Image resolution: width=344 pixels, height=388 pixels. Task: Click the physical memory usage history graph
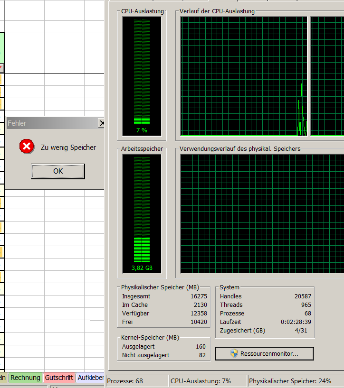click(x=262, y=213)
